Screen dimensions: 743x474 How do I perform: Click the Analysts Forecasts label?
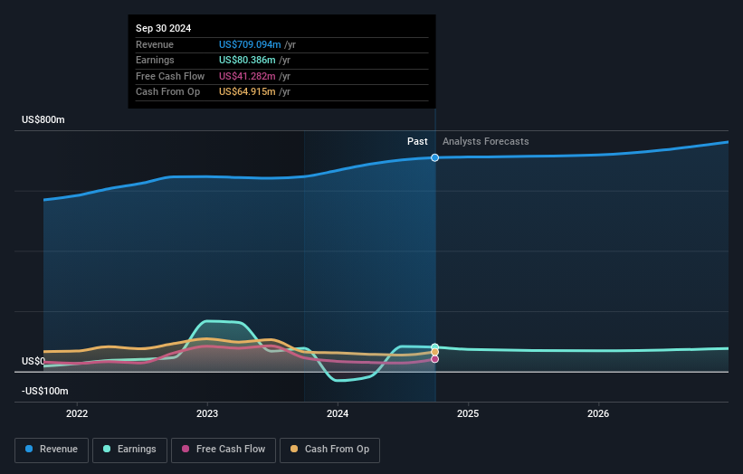(x=486, y=142)
